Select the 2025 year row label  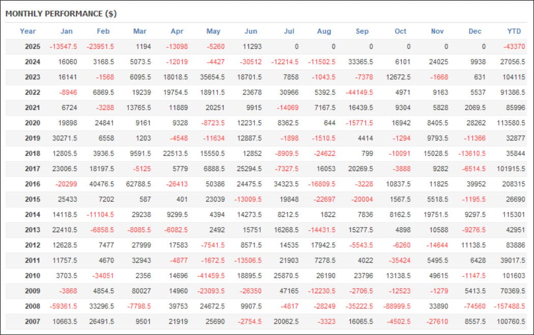click(x=33, y=47)
